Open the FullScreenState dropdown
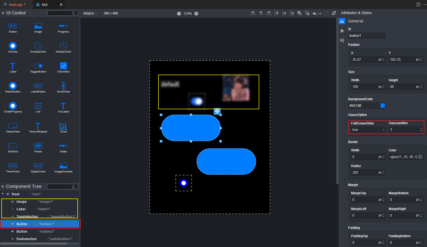This screenshot has width=427, height=247. click(x=368, y=130)
